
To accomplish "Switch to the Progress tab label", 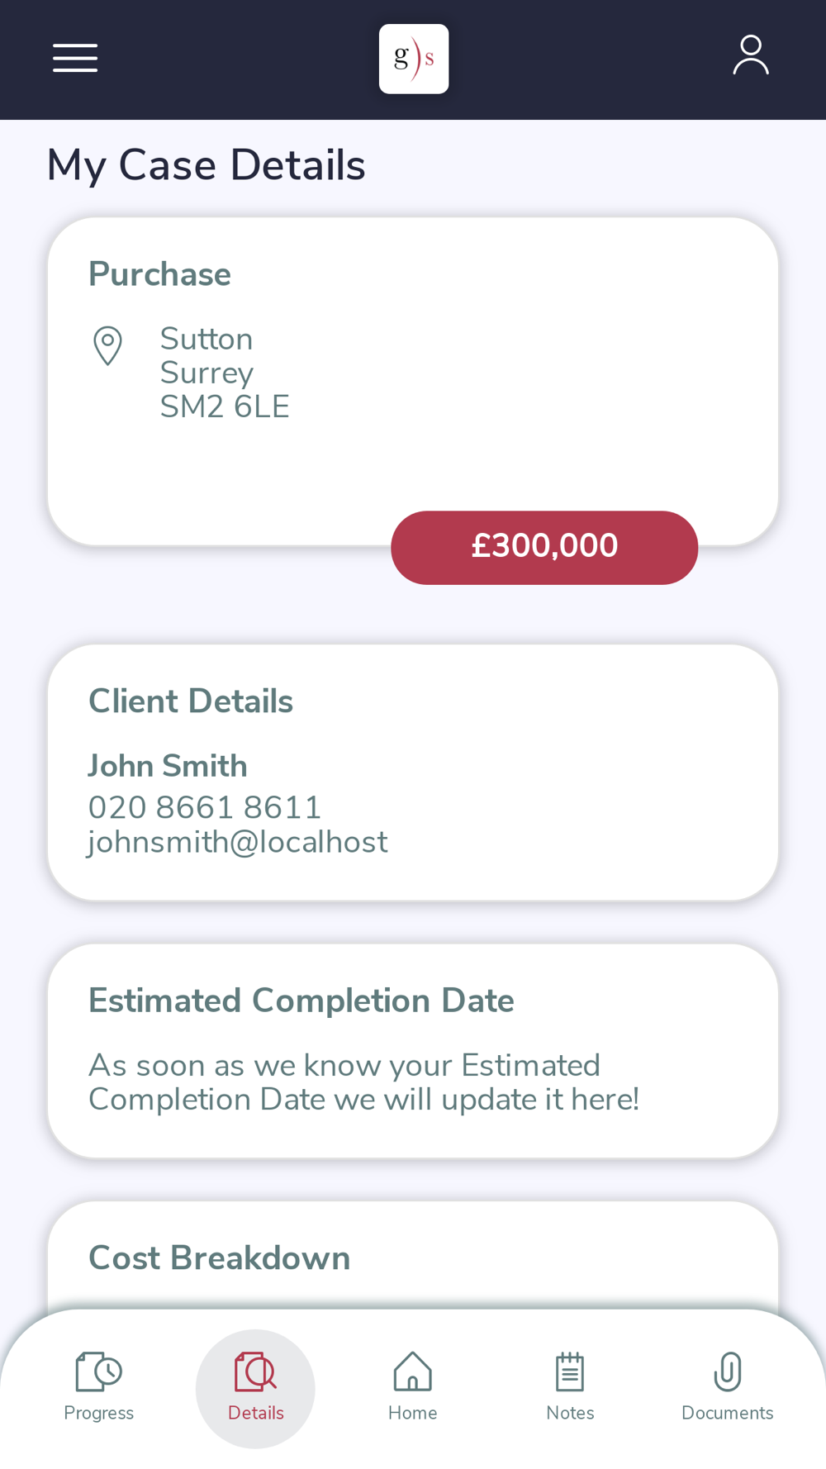I will tap(99, 1413).
